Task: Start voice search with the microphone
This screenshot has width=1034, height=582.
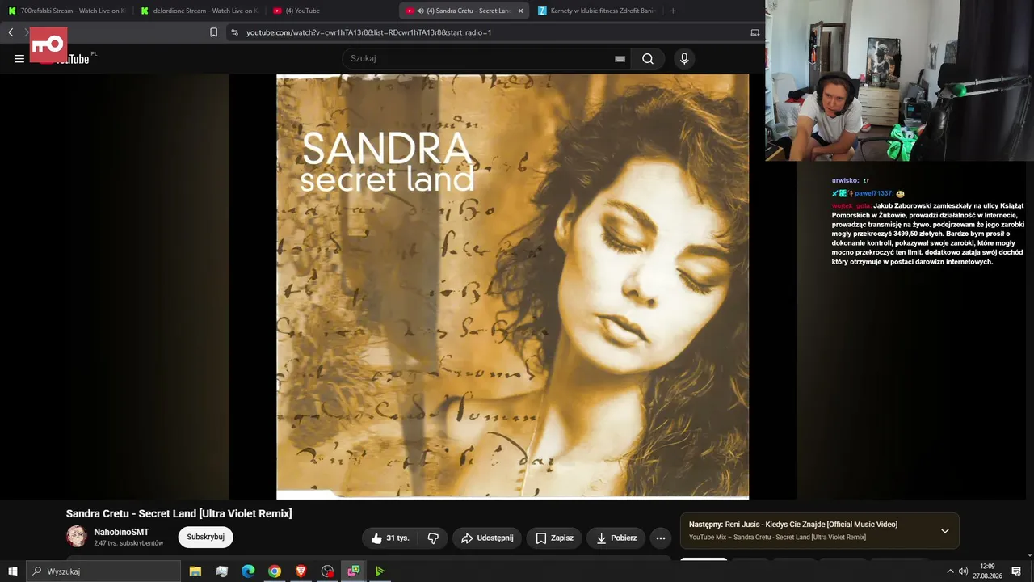Action: [684, 58]
